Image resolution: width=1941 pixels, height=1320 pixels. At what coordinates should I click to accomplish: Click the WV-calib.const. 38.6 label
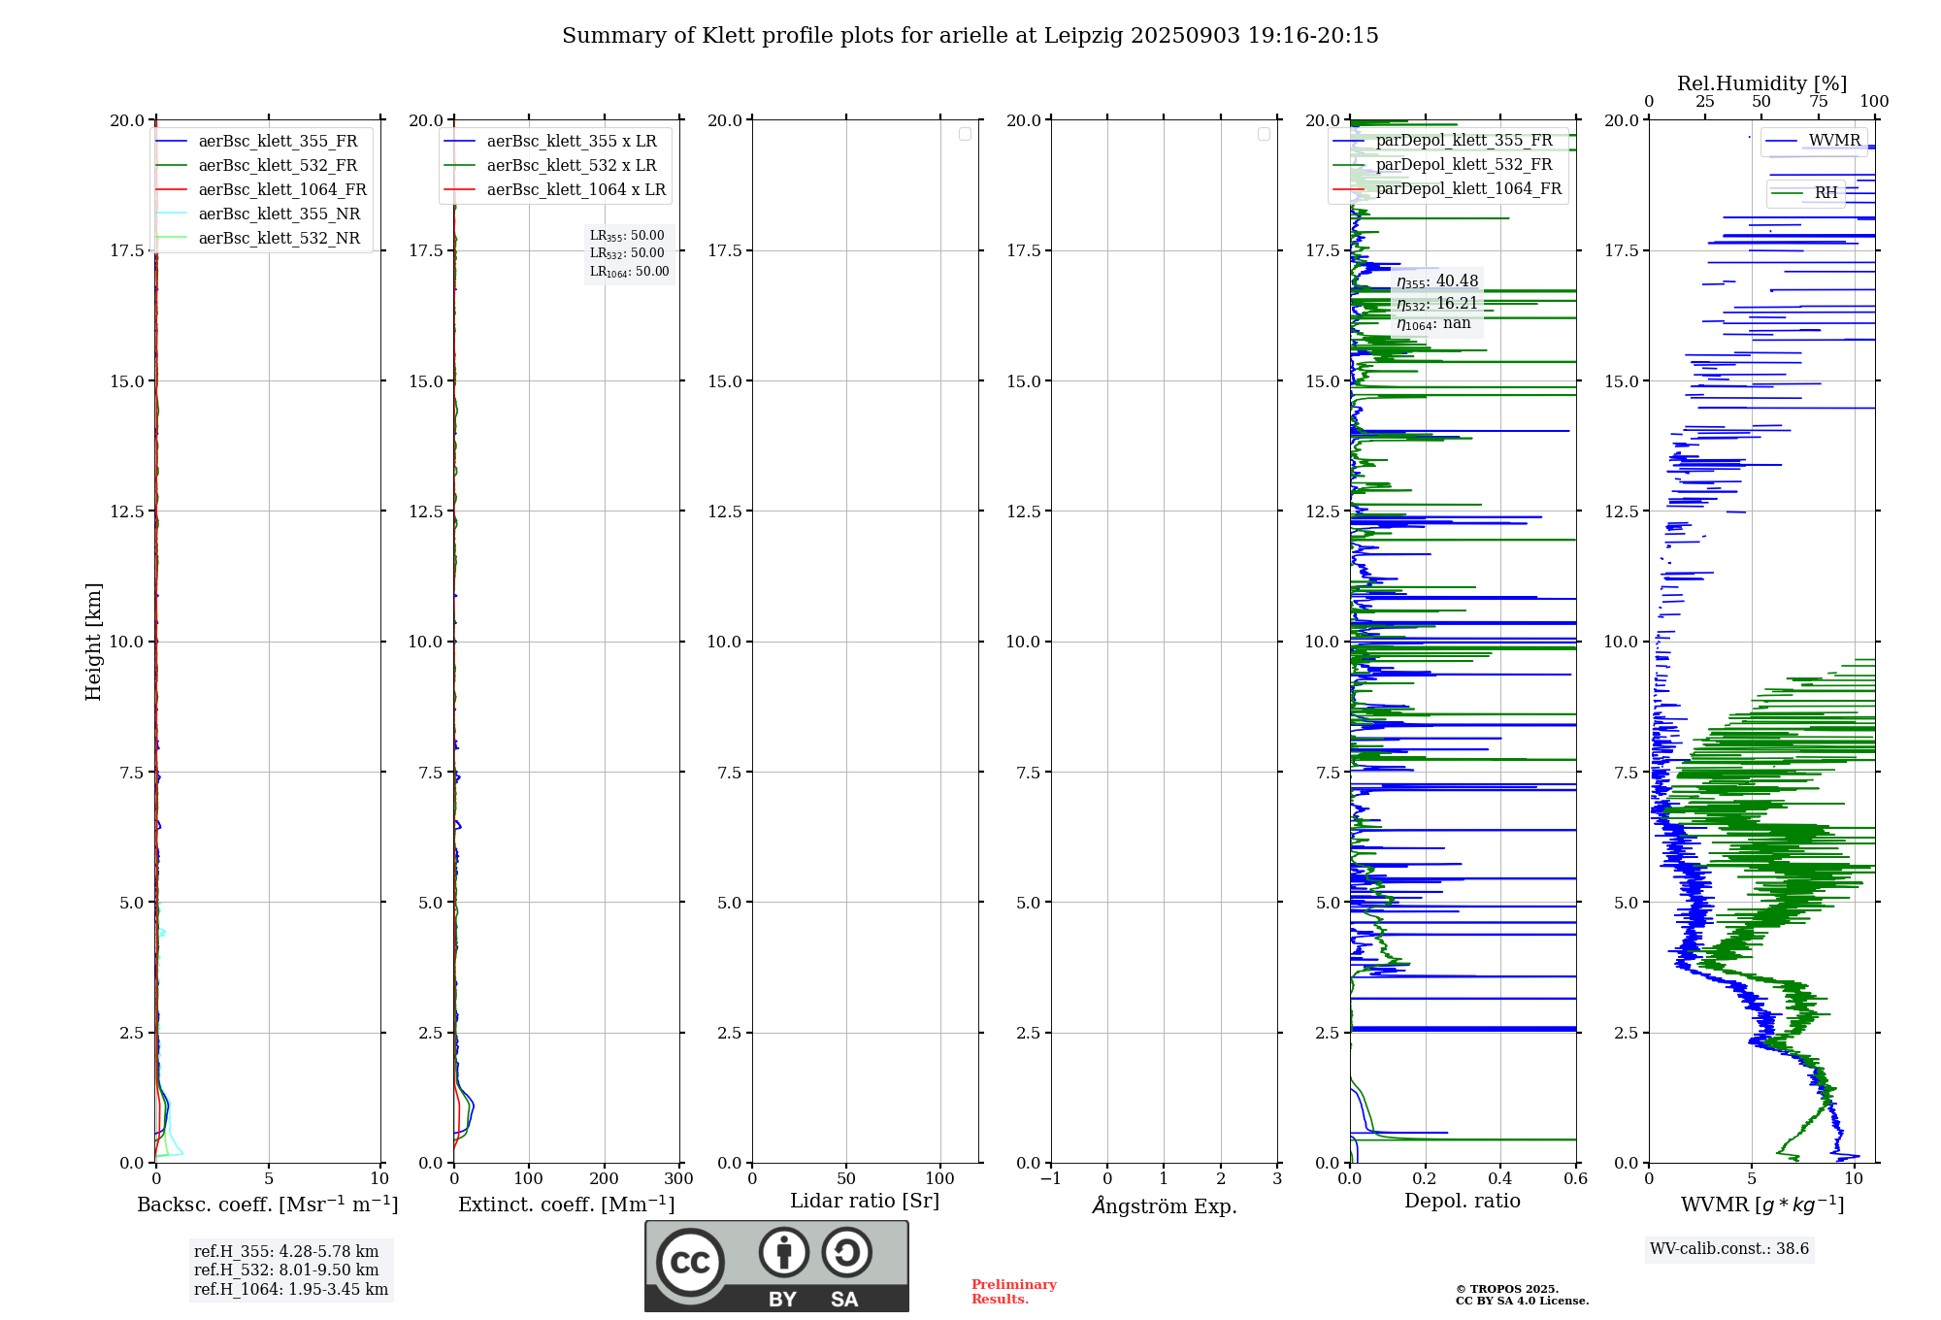point(1728,1249)
